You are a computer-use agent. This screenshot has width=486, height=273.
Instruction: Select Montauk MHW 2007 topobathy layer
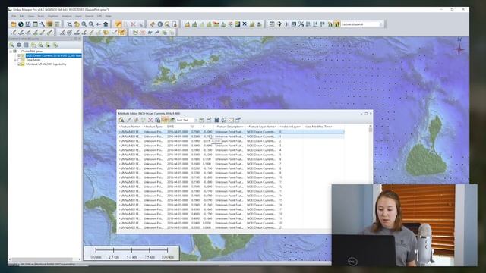pyautogui.click(x=46, y=64)
